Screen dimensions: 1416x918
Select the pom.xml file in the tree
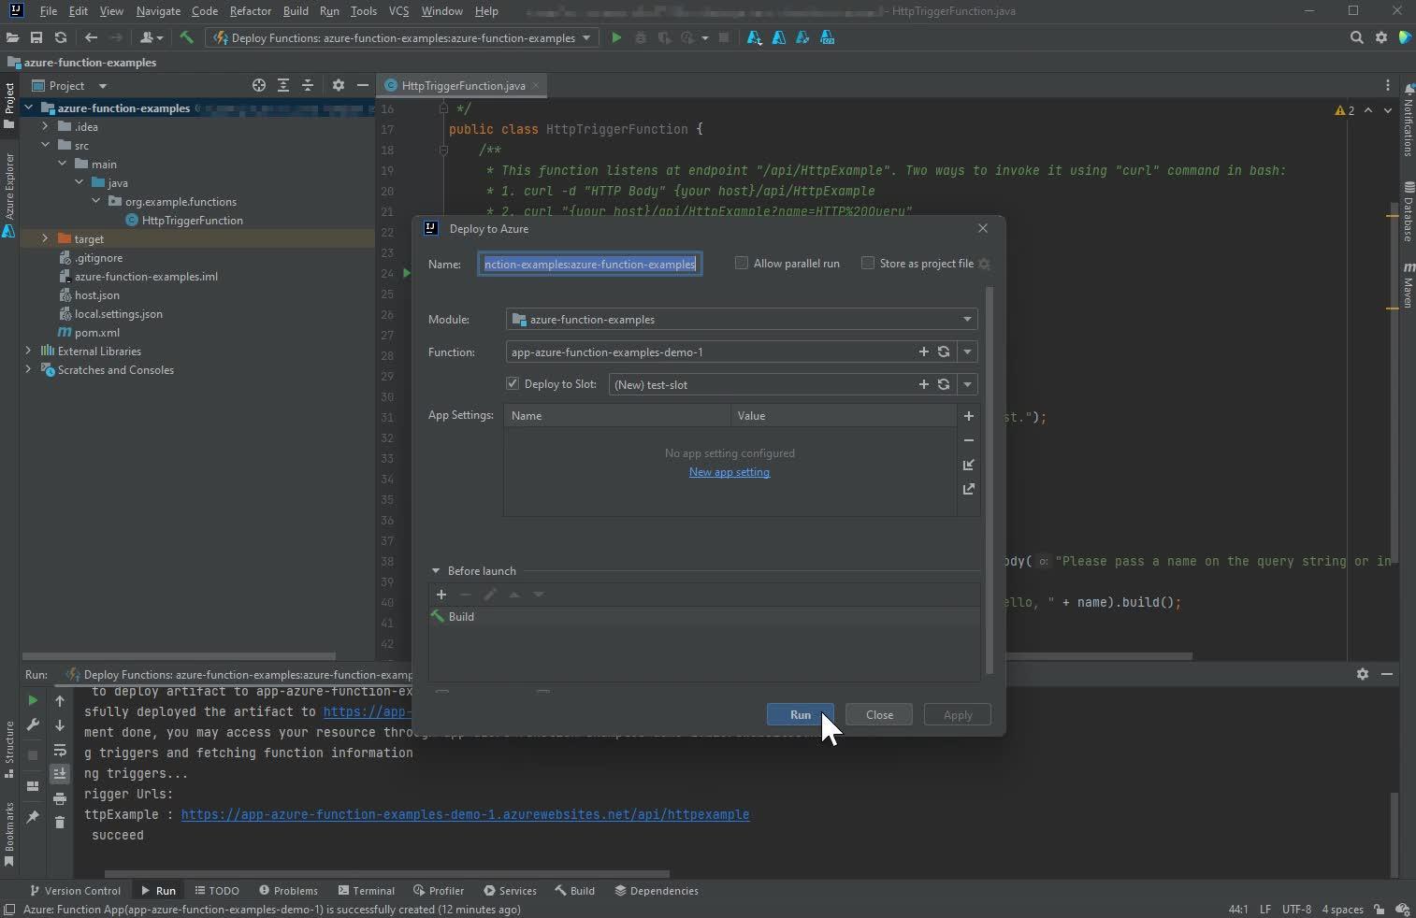(96, 333)
